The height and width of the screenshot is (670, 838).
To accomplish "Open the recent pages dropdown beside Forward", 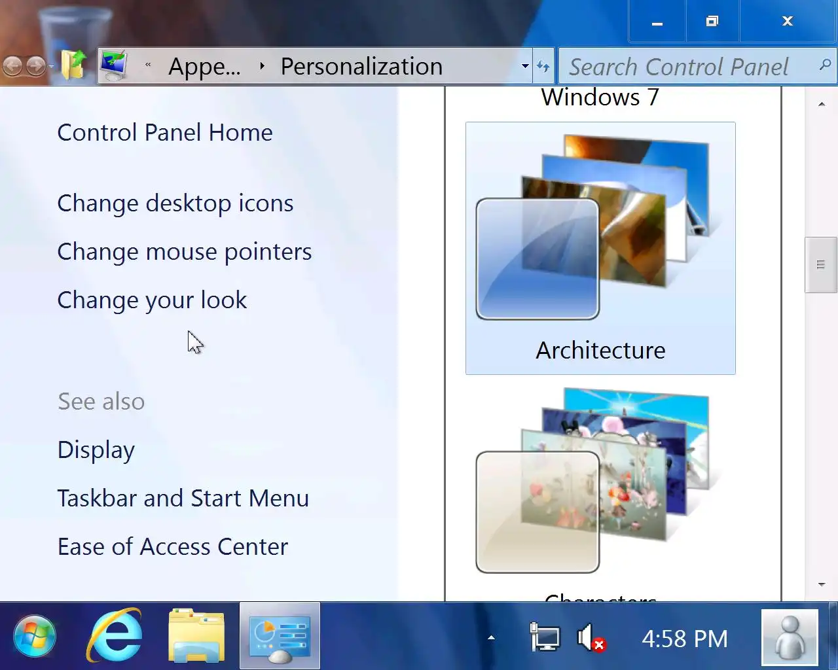I will 52,66.
